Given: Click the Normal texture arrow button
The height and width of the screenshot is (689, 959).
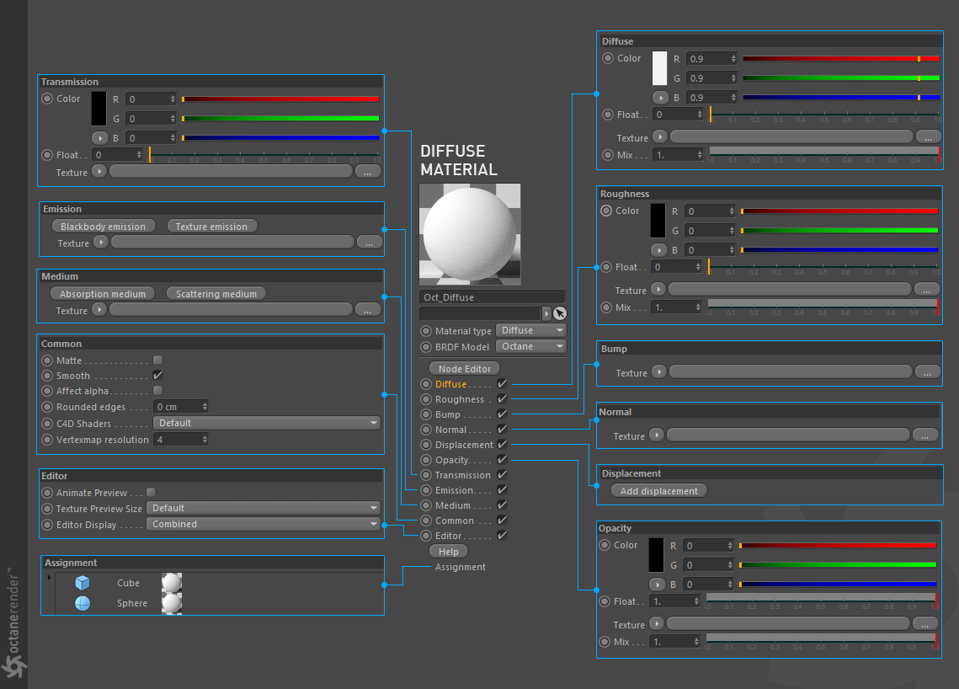Looking at the screenshot, I should 656,435.
